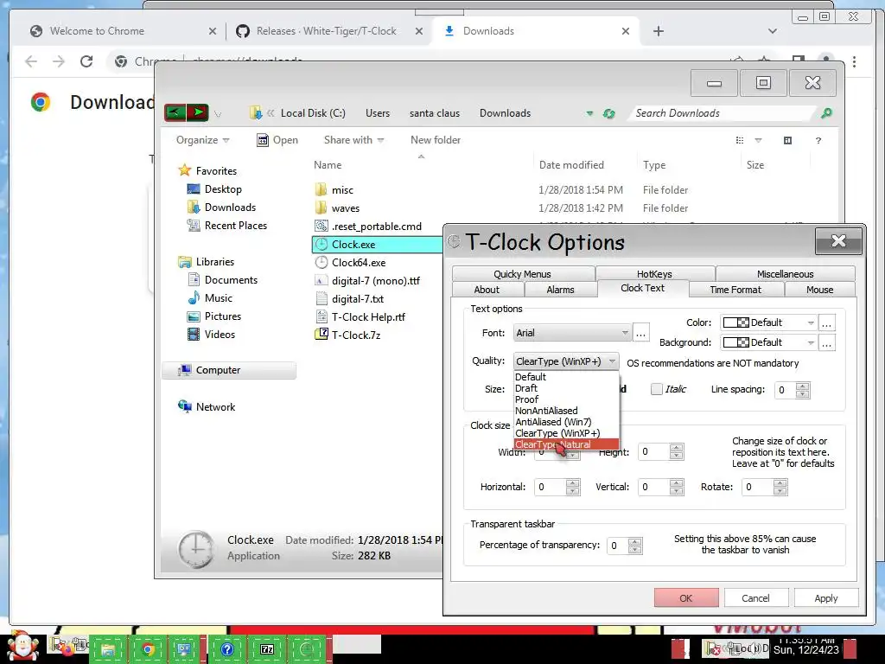Open file explorer on the taskbar
The image size is (885, 664).
point(108,649)
